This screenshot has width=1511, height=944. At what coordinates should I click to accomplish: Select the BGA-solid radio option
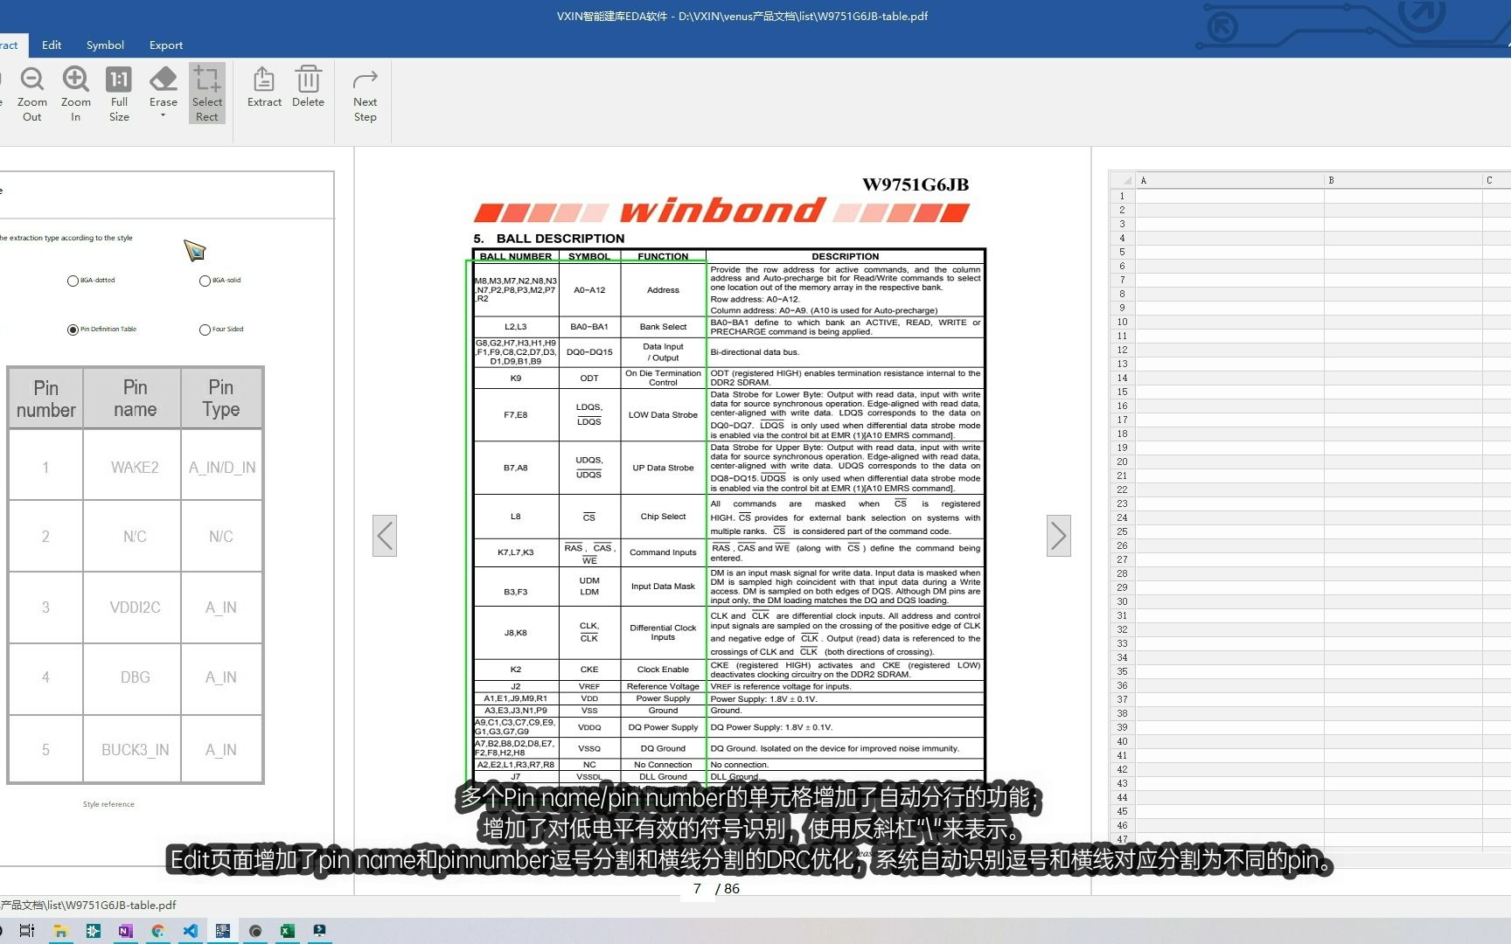(205, 281)
